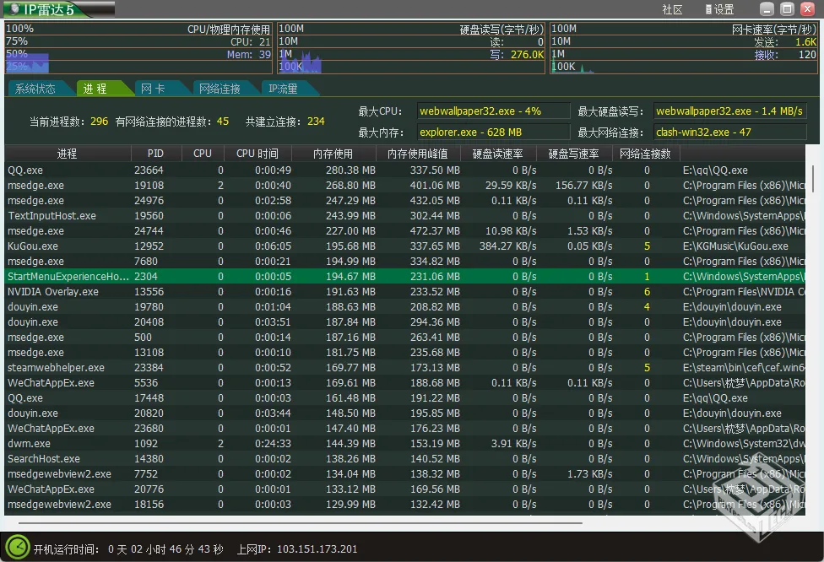Sort by 内存使用峰值 column header

click(x=418, y=154)
